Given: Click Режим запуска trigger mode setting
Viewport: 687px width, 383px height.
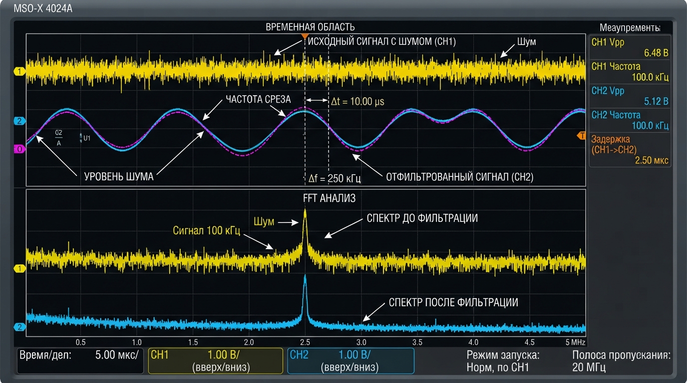Looking at the screenshot, I should point(503,362).
